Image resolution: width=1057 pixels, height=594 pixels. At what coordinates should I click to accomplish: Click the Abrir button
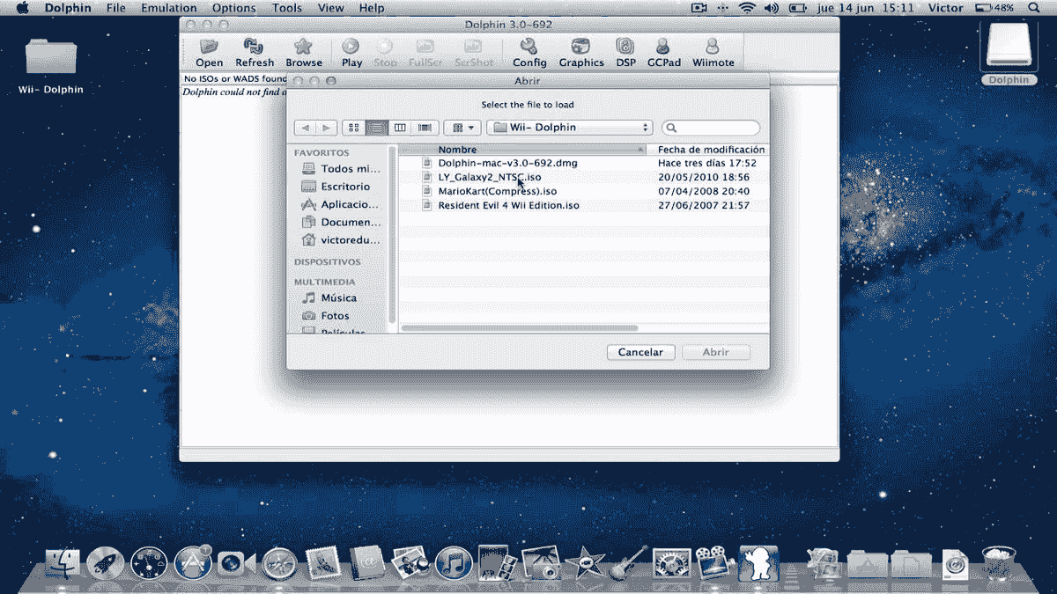click(x=715, y=351)
